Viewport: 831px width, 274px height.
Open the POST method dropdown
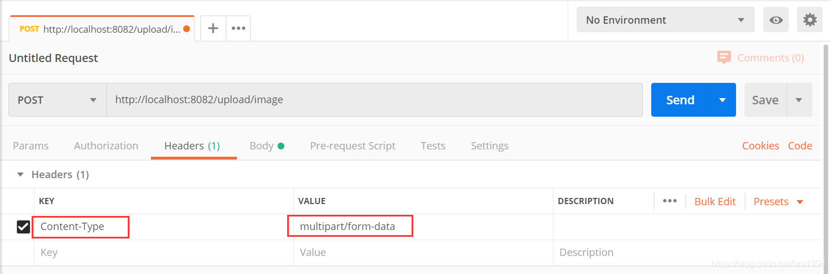pyautogui.click(x=58, y=100)
